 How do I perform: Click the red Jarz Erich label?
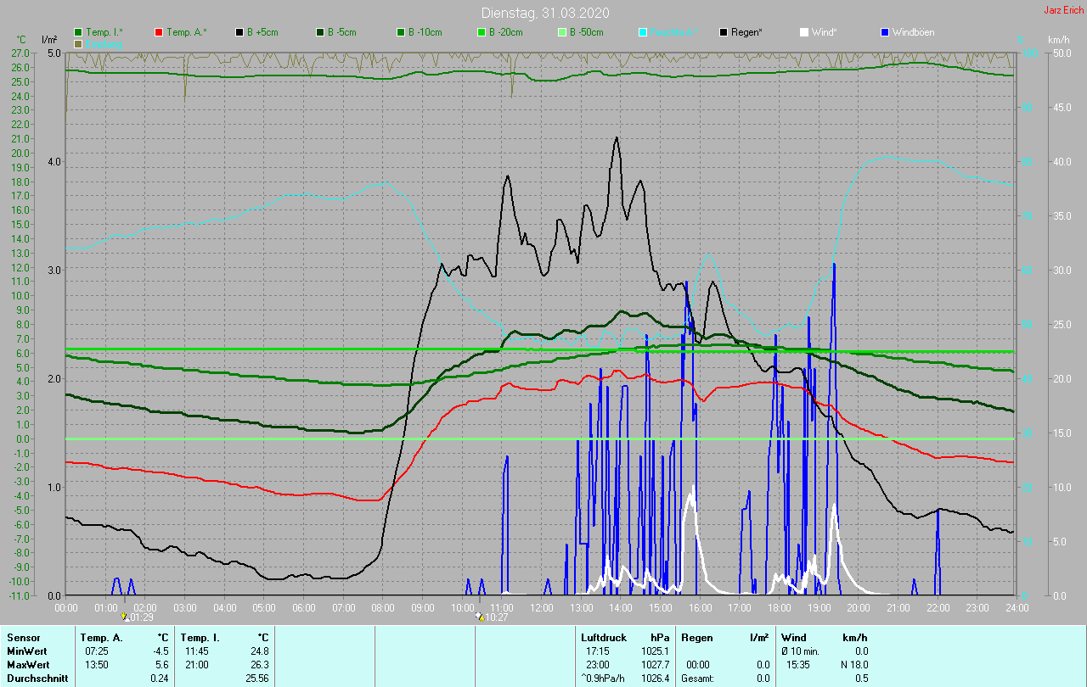tap(1063, 10)
